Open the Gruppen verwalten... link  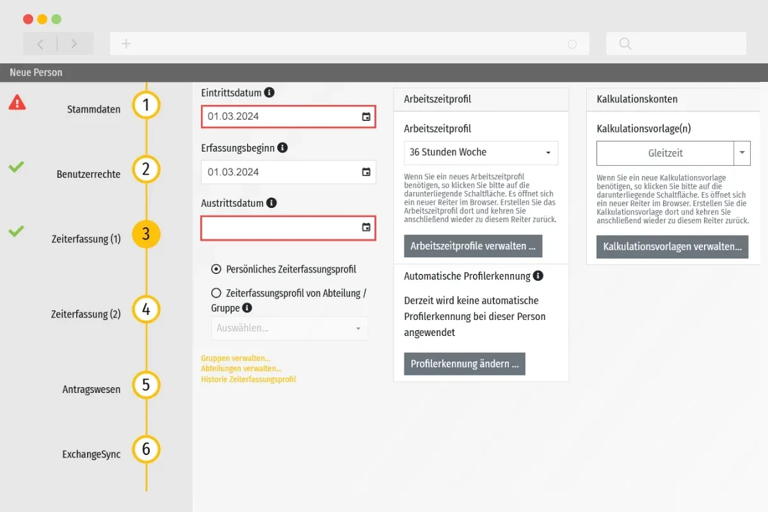coord(236,358)
